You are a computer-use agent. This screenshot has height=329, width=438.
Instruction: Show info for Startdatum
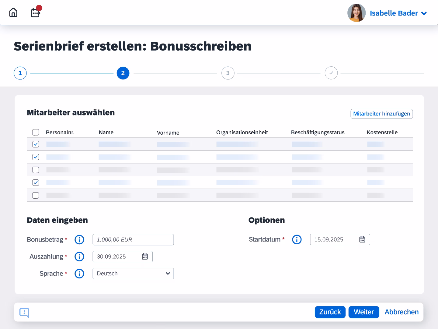pos(297,239)
